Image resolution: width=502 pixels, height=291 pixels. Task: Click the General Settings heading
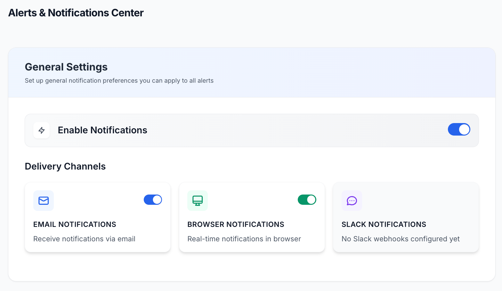point(66,67)
